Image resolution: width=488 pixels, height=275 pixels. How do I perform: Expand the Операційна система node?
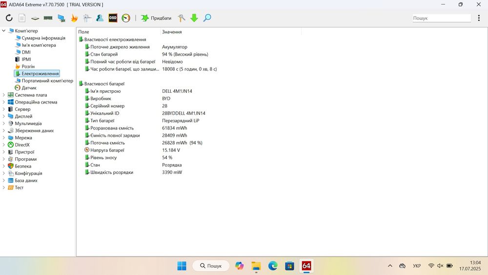click(x=4, y=102)
